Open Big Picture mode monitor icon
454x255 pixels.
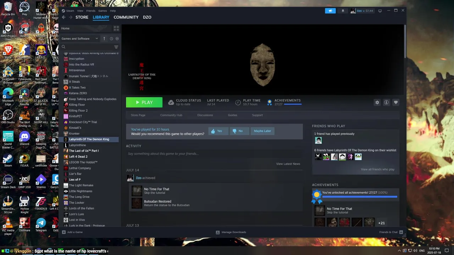[x=380, y=11]
